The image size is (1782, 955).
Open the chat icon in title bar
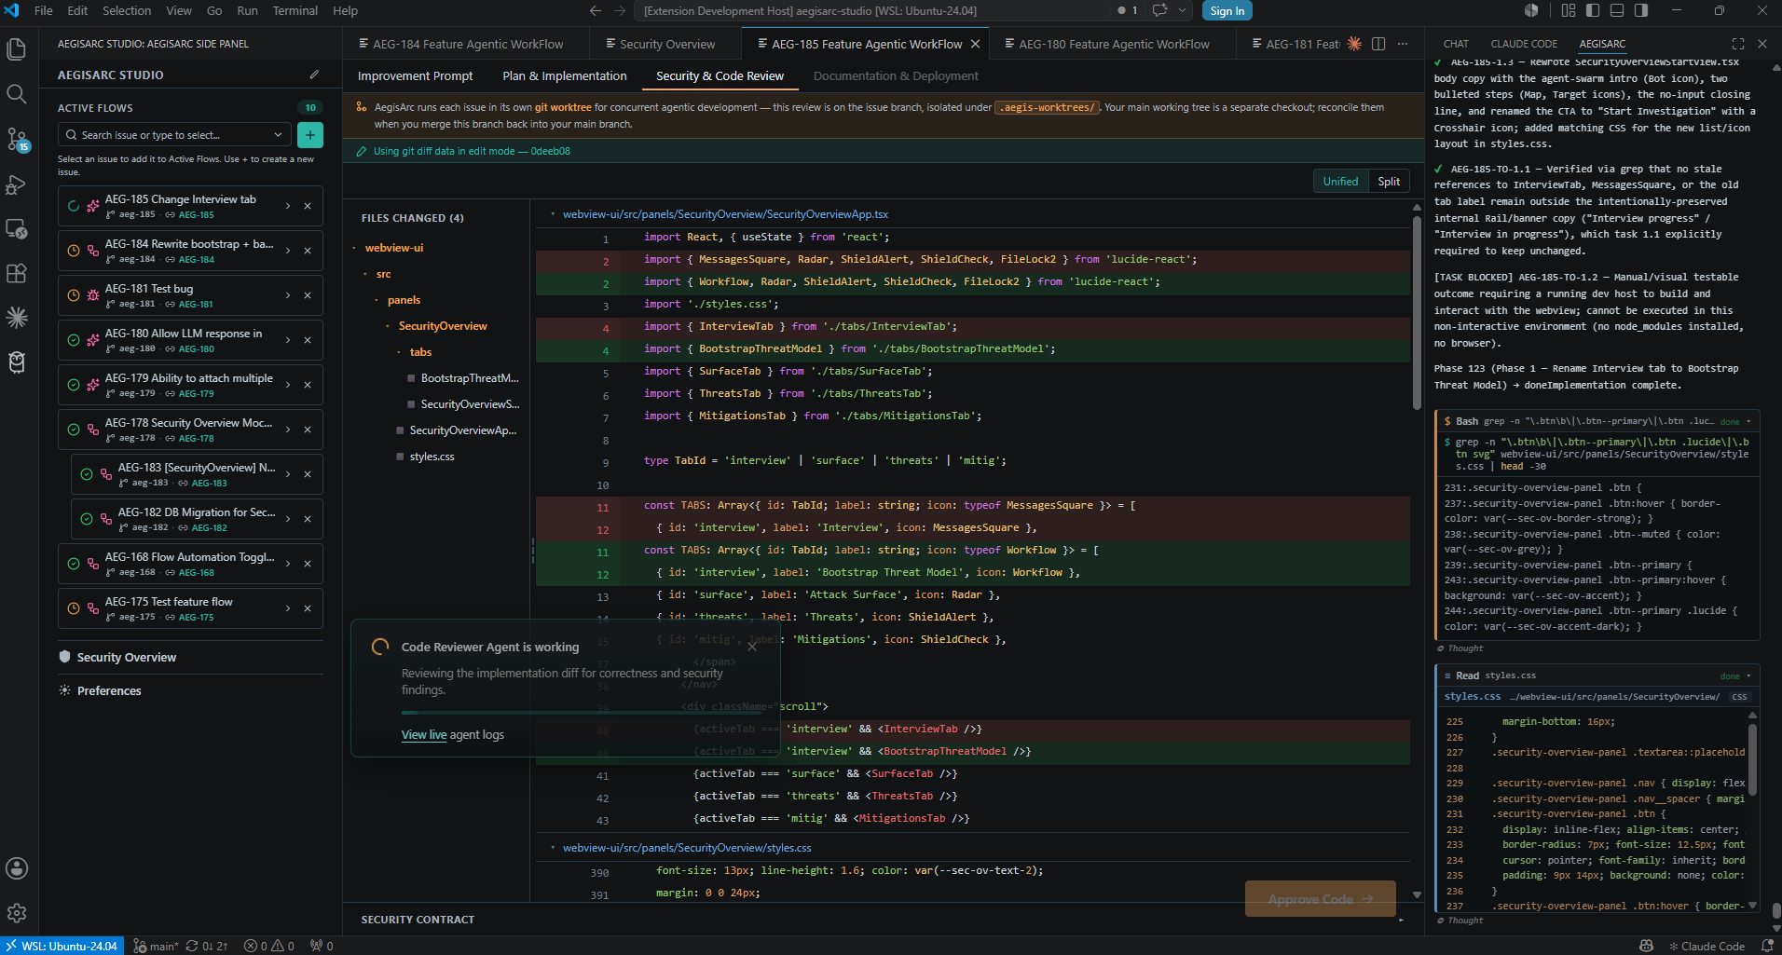1159,10
